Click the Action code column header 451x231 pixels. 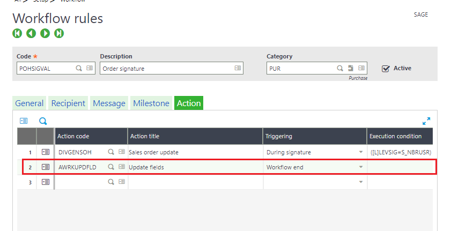pyautogui.click(x=91, y=136)
